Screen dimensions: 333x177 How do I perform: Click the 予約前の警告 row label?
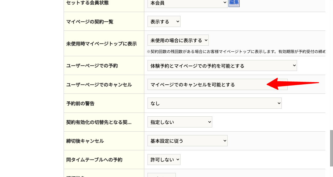(80, 103)
